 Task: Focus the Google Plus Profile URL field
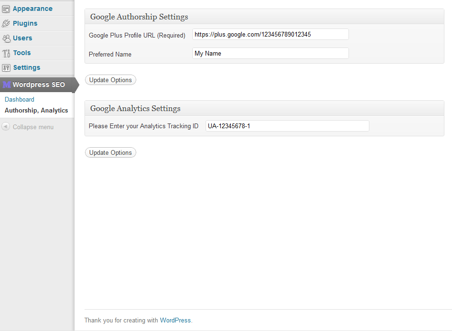(x=271, y=34)
